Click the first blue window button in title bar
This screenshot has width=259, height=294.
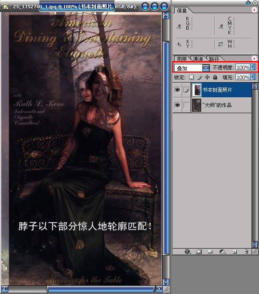click(x=145, y=6)
